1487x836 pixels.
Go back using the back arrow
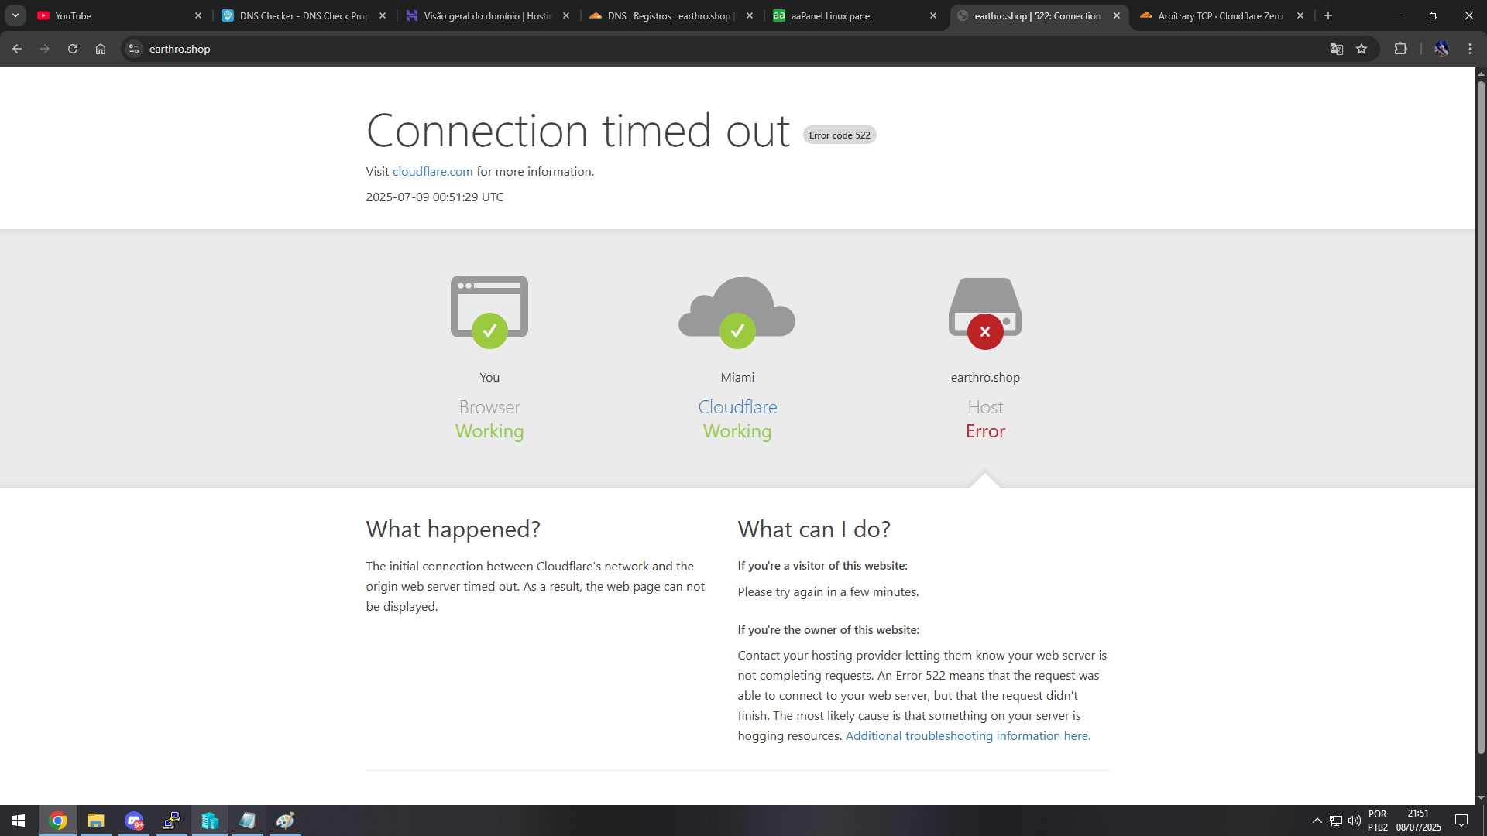pyautogui.click(x=17, y=49)
